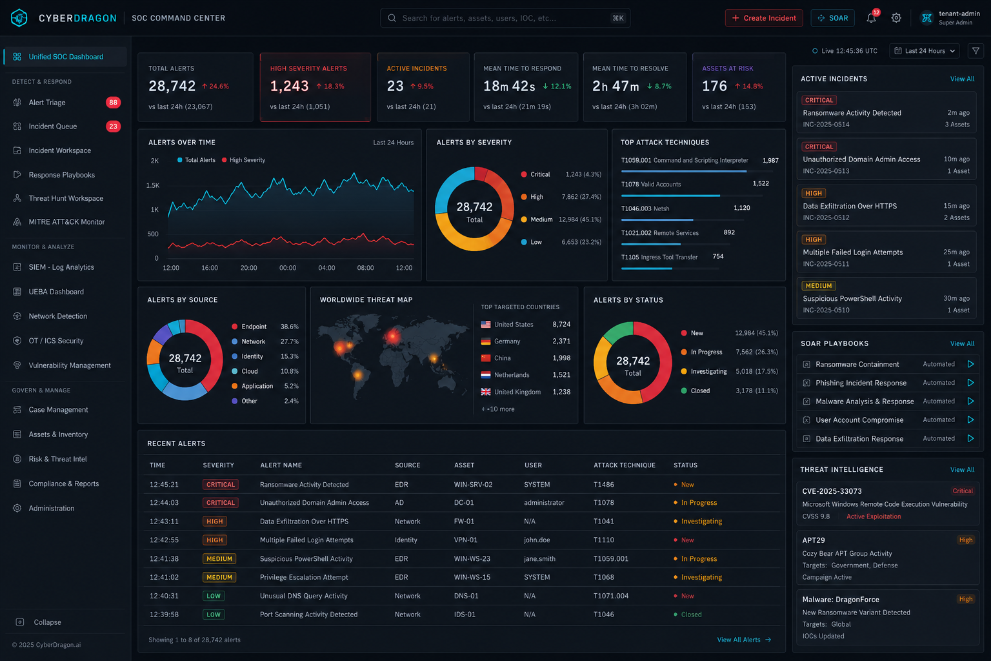This screenshot has width=991, height=661.
Task: Run the User Account Compromise playbook
Action: click(x=970, y=420)
